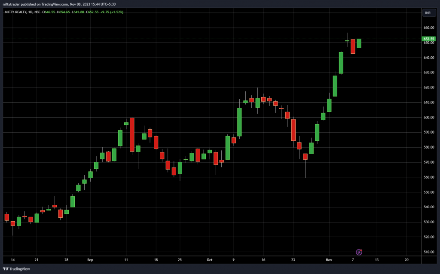The height and width of the screenshot is (274, 440).
Task: Click the Nov label on the time axis
Action: (x=329, y=260)
